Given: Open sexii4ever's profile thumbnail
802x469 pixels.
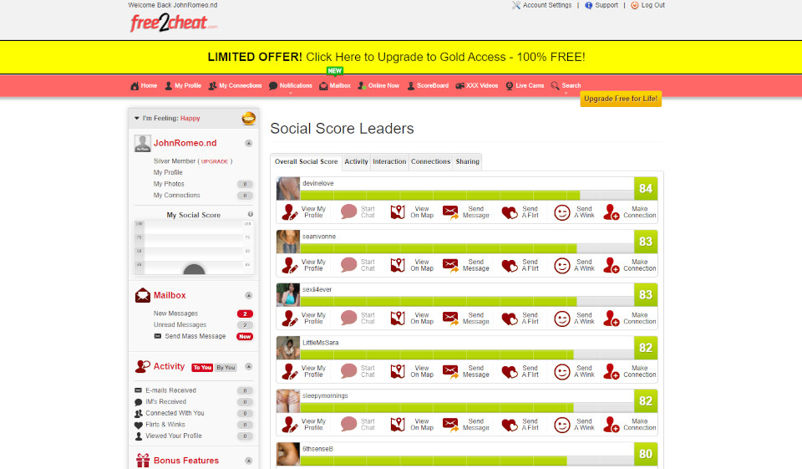Looking at the screenshot, I should point(288,295).
